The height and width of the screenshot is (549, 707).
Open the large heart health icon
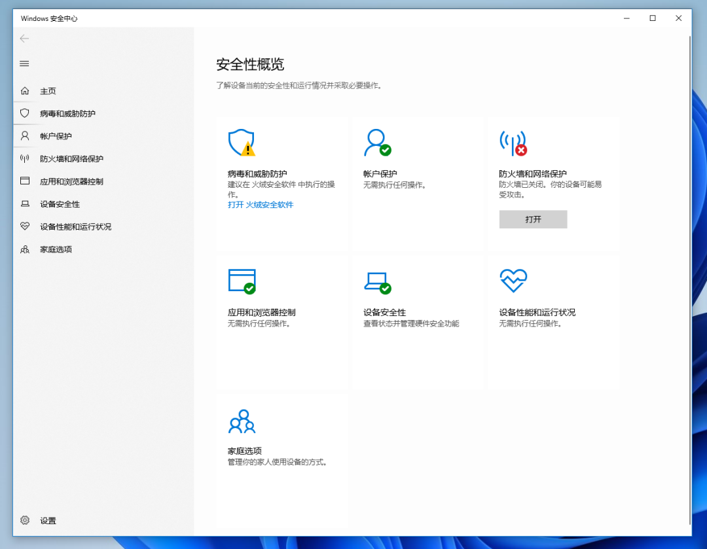click(x=513, y=280)
